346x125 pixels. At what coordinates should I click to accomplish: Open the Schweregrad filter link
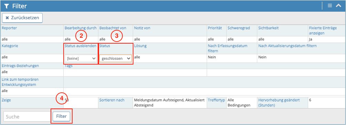click(x=239, y=28)
